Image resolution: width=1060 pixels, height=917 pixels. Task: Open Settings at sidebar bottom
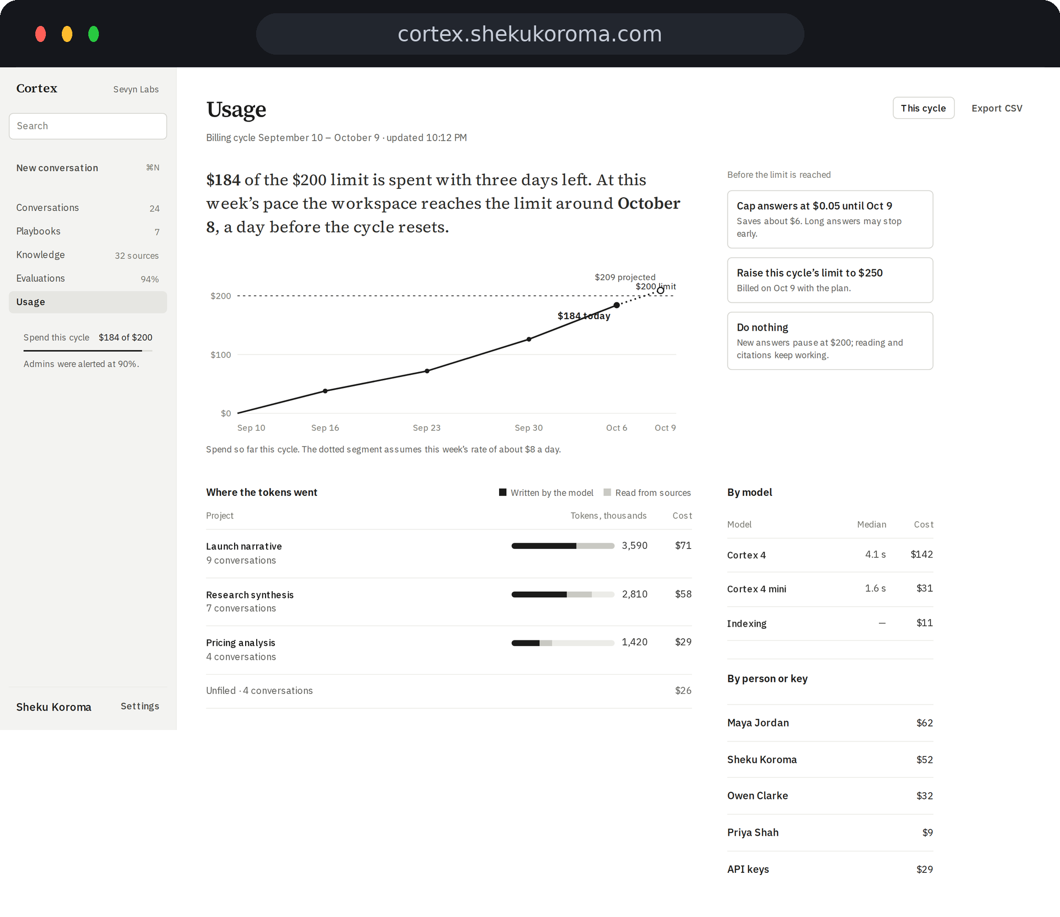click(140, 706)
